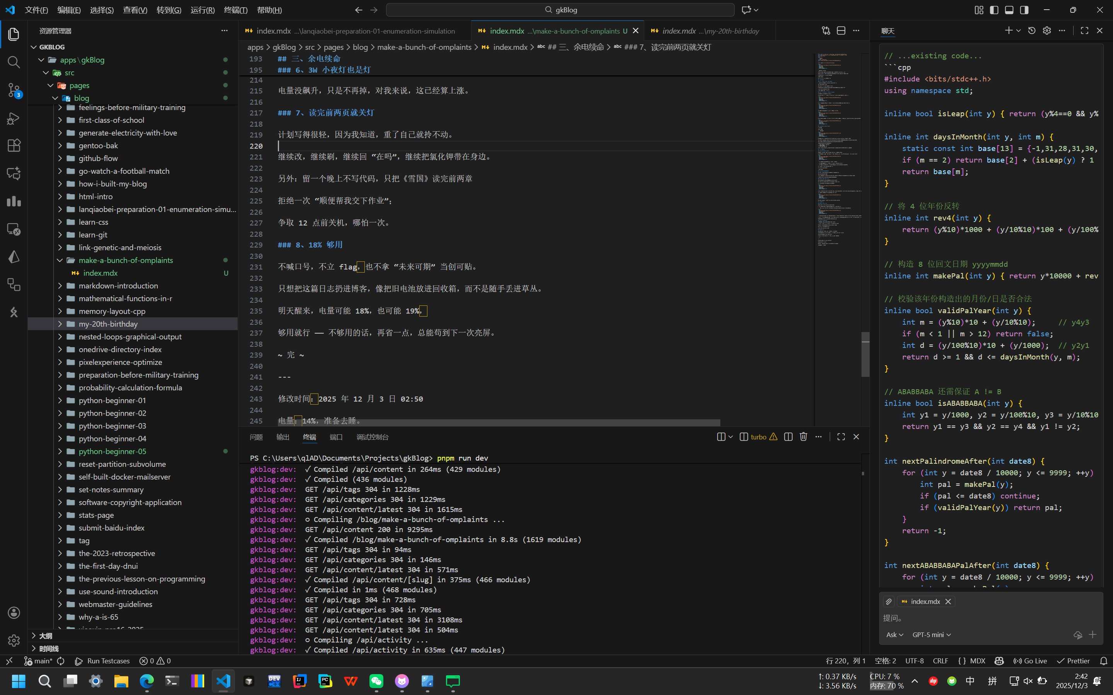This screenshot has height=695, width=1113.
Task: Open Run and Debug view
Action: (14, 118)
